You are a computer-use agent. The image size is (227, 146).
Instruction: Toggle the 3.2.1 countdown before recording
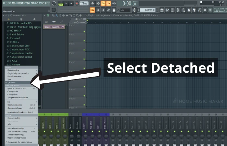click(103, 3)
